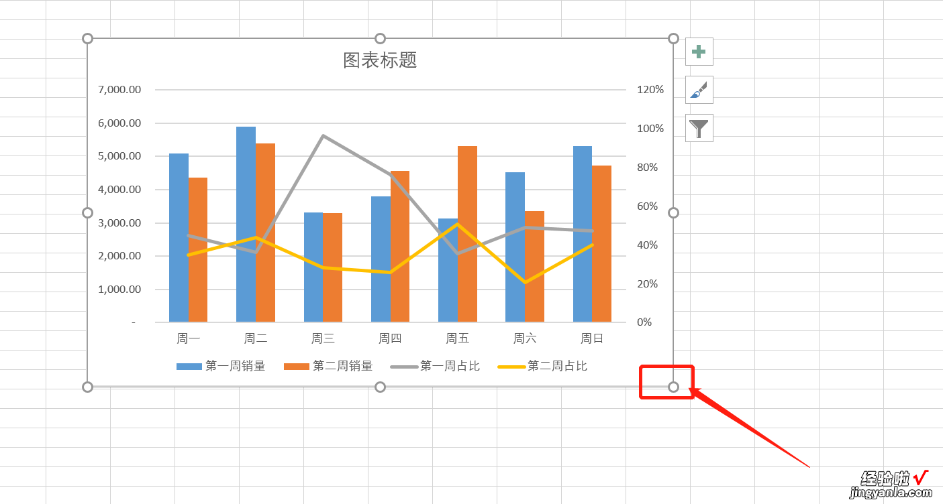Click the 5,000.00 primary axis label
Screen dimensions: 943x504
119,156
